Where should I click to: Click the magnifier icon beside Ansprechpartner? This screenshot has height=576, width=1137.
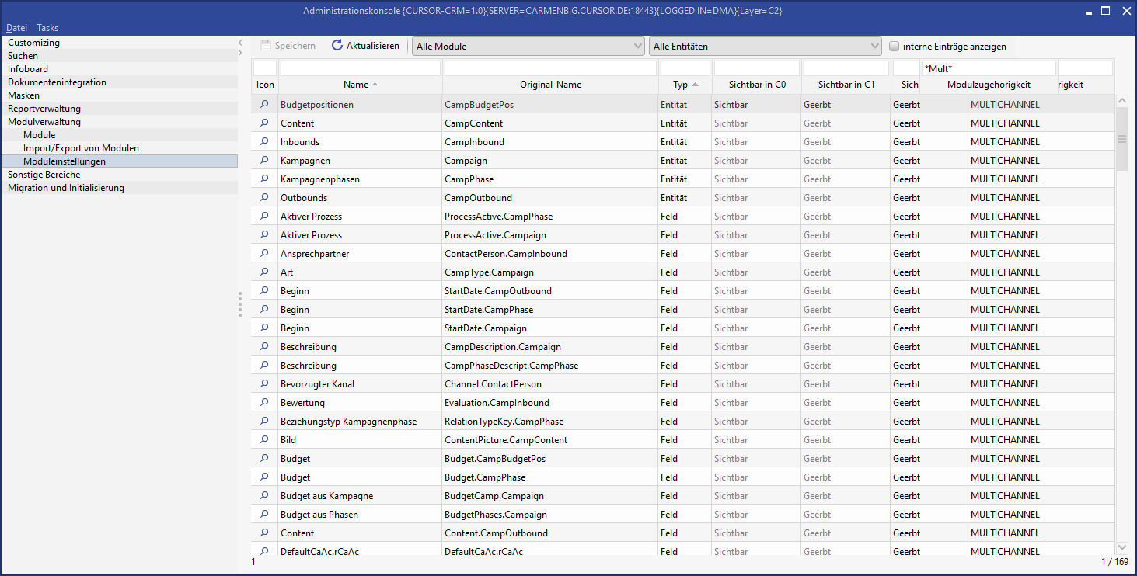click(264, 253)
